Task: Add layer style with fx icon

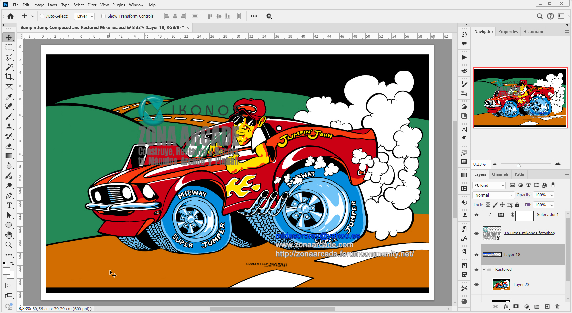Action: point(506,306)
